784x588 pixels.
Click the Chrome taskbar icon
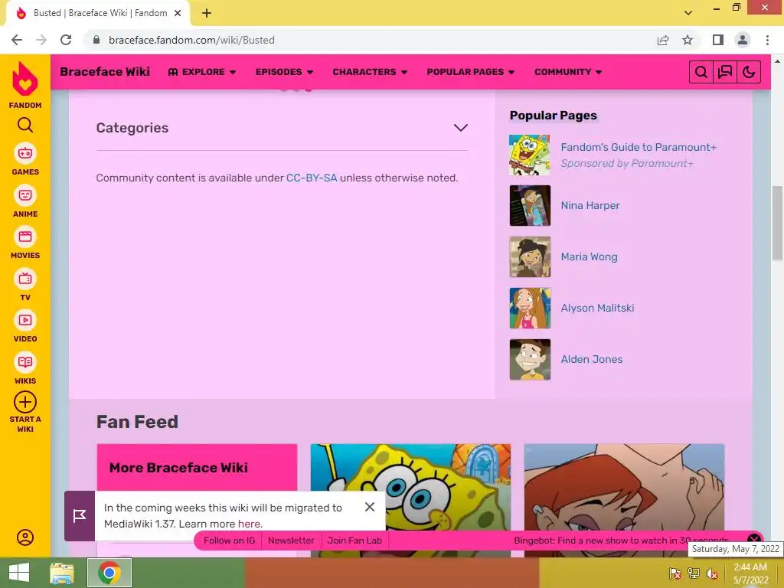(109, 573)
